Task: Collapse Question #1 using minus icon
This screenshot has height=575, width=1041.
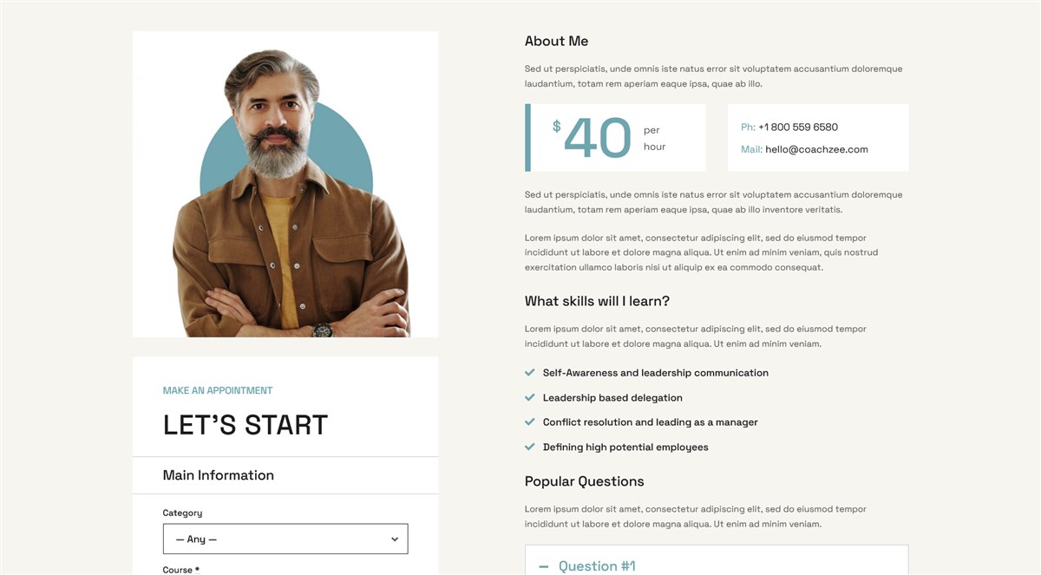Action: click(x=544, y=566)
